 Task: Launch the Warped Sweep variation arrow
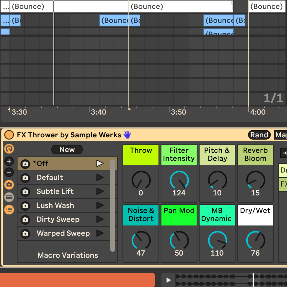click(100, 233)
